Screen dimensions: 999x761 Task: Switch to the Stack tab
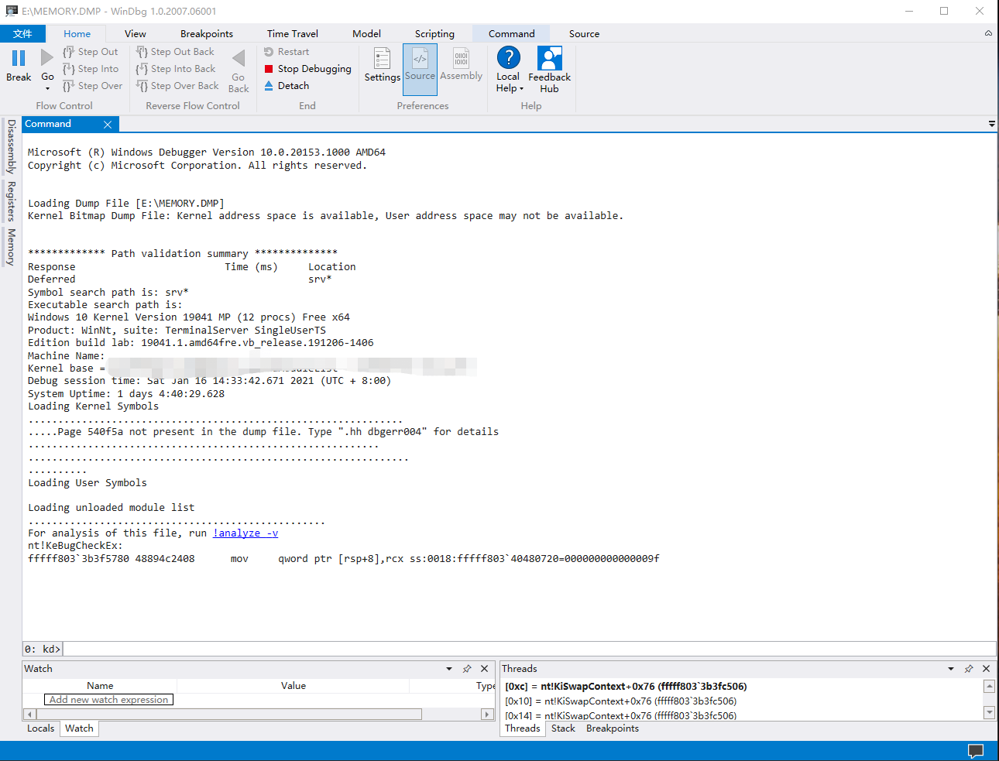pyautogui.click(x=563, y=728)
